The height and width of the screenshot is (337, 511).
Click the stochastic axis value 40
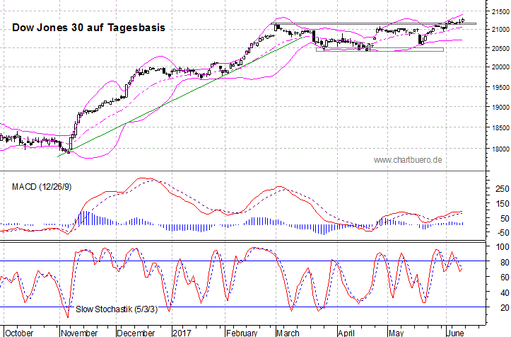click(x=505, y=292)
